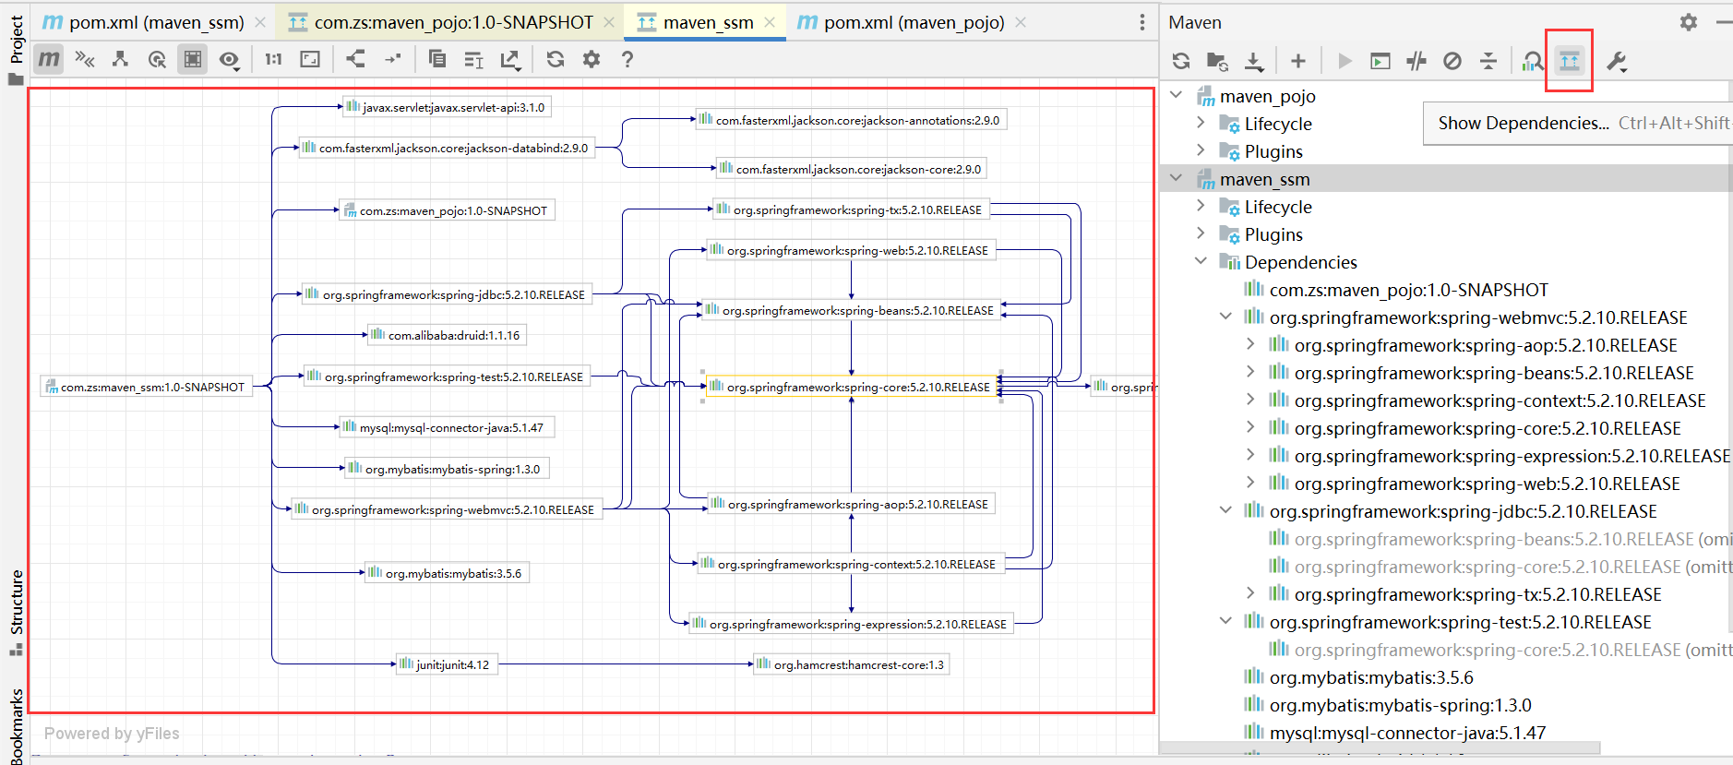The height and width of the screenshot is (765, 1733).
Task: Open diagram help question mark
Action: coord(627,59)
